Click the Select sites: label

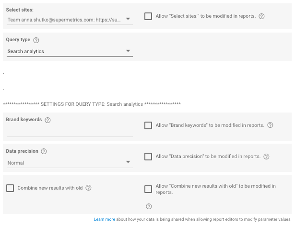[20, 10]
